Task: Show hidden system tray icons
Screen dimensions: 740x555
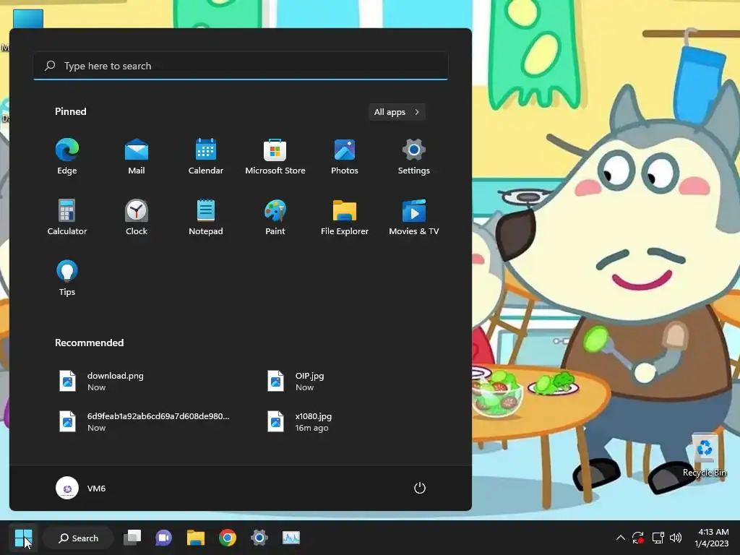Action: (x=621, y=538)
